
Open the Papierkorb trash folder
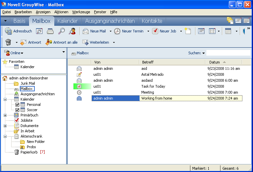(28, 152)
